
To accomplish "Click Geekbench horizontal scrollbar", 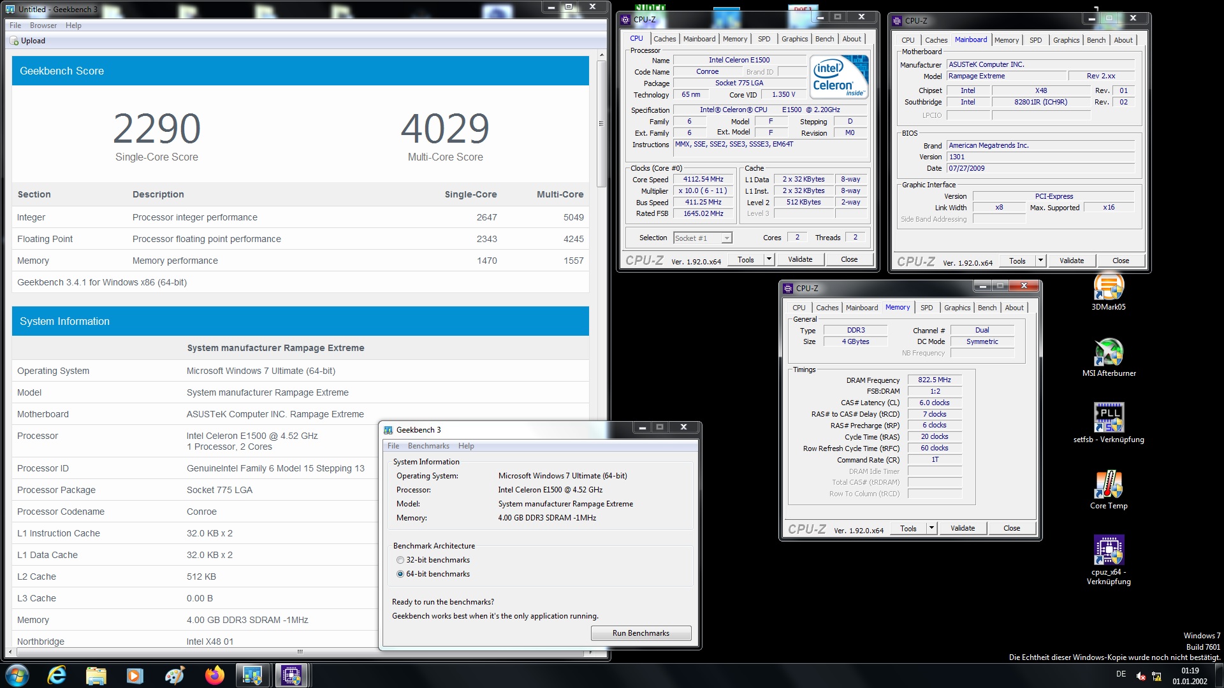I will (x=300, y=652).
